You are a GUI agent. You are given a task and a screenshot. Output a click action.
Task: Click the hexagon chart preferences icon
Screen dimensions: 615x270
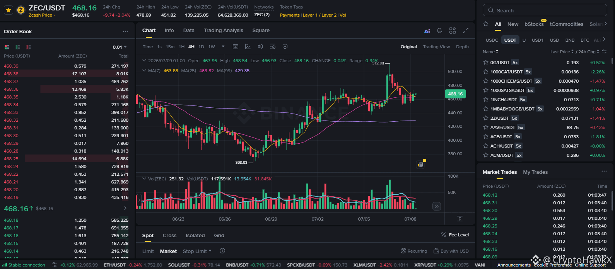coord(285,47)
